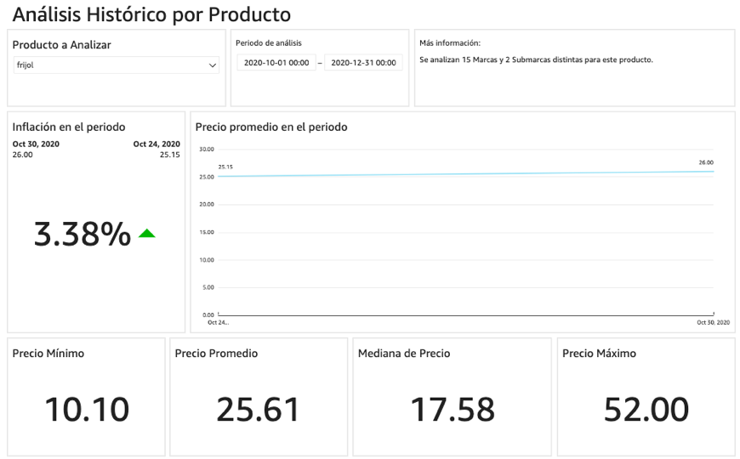
Task: Click the Producto a Analizar label
Action: [62, 45]
